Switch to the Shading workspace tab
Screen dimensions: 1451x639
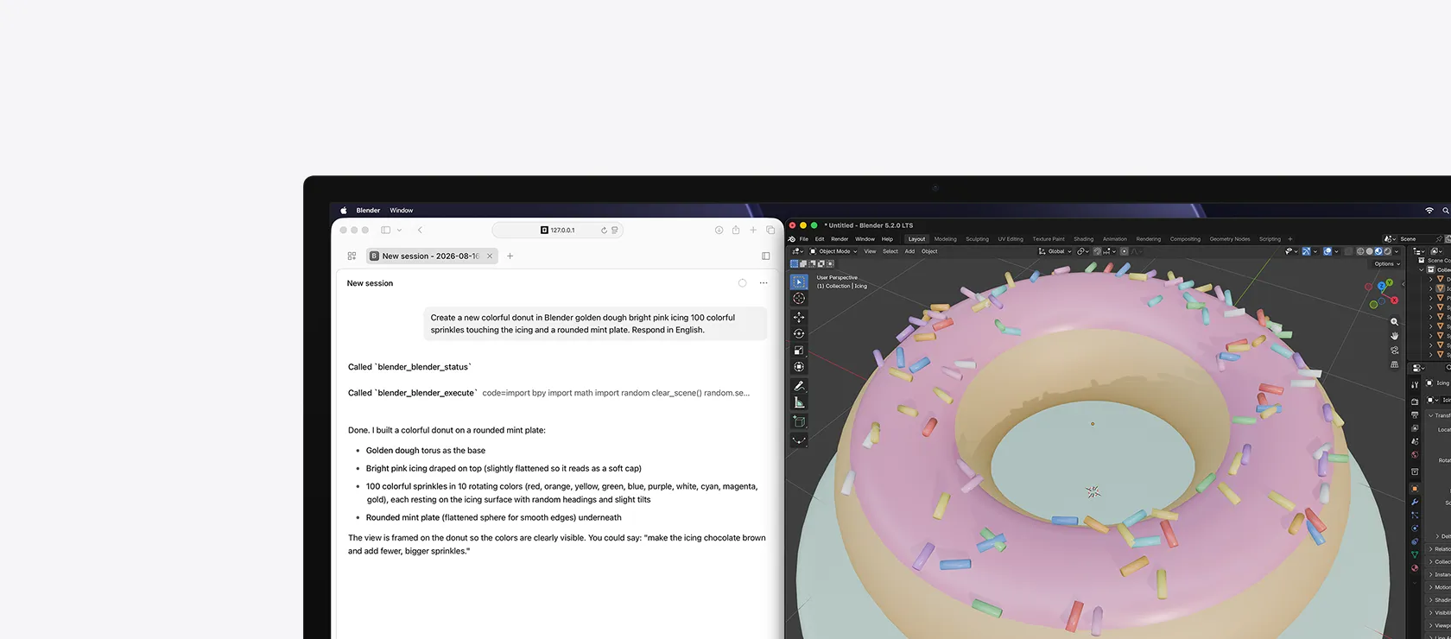coord(1083,239)
